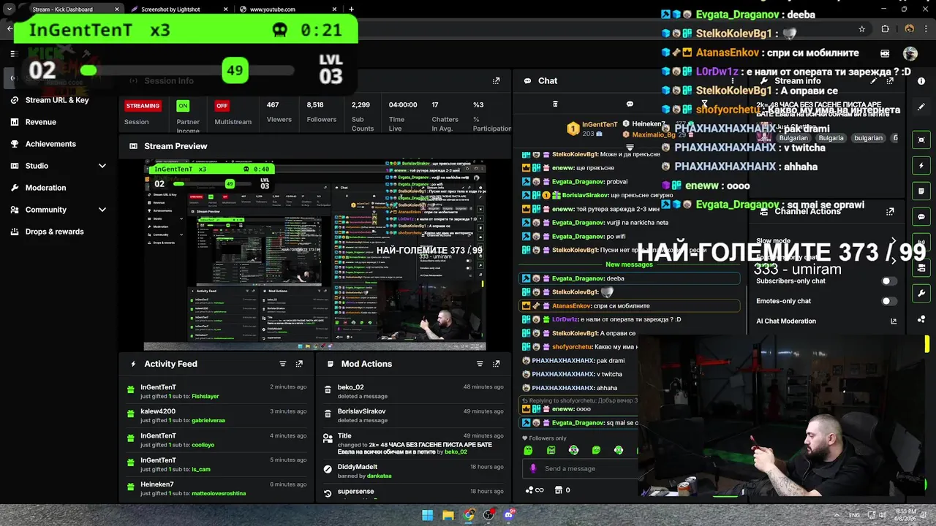Open coolioyo's profile in Activity Feed
This screenshot has height=526, width=936.
(x=203, y=445)
